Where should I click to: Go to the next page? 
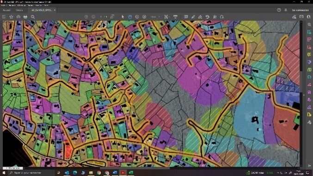point(93,17)
